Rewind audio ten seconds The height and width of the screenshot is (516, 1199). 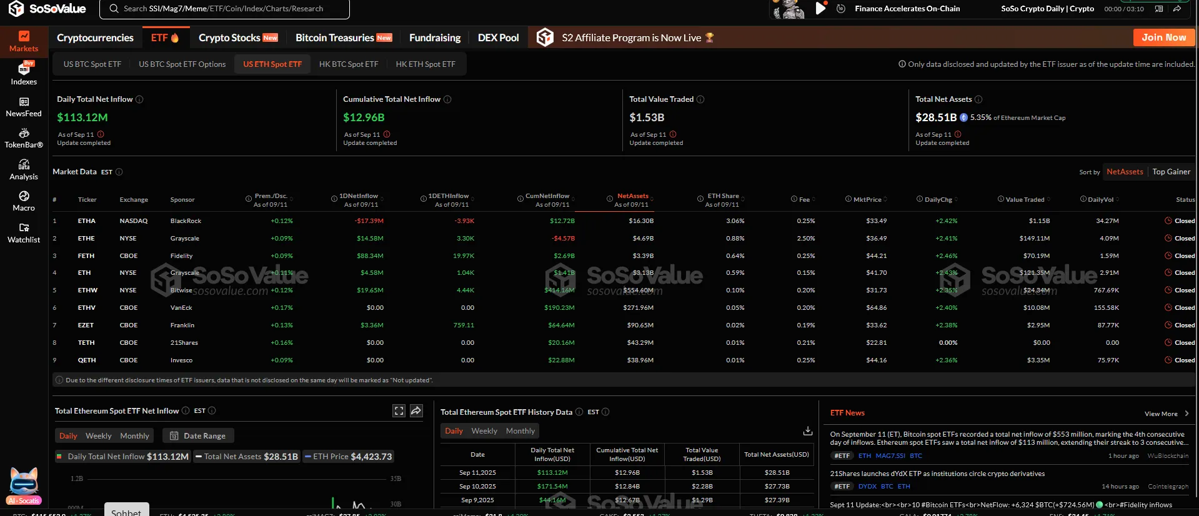tap(841, 9)
